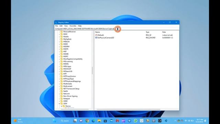Select the Network tree label
This screenshot has height=124, width=220.
pyautogui.click(x=66, y=94)
